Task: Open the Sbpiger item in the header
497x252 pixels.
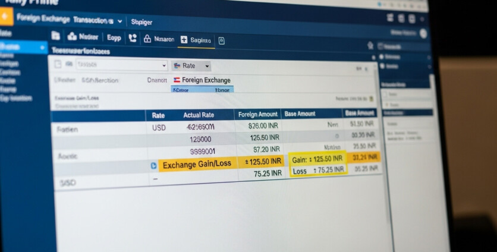Action: click(141, 22)
